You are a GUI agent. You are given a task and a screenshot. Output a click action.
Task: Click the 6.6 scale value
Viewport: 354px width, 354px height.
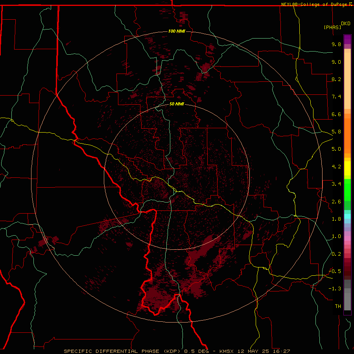(336, 114)
